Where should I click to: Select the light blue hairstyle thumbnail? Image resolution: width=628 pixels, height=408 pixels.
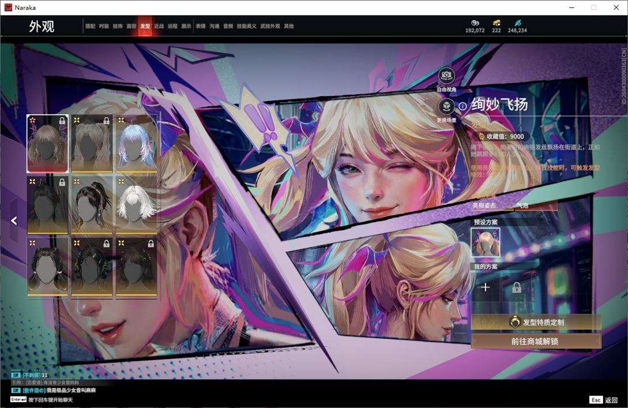tap(136, 144)
